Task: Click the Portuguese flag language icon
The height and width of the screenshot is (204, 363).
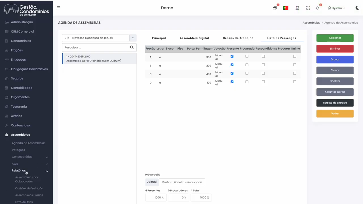Action: click(x=286, y=8)
